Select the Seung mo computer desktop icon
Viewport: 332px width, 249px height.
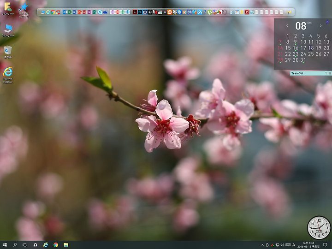[x=8, y=30]
